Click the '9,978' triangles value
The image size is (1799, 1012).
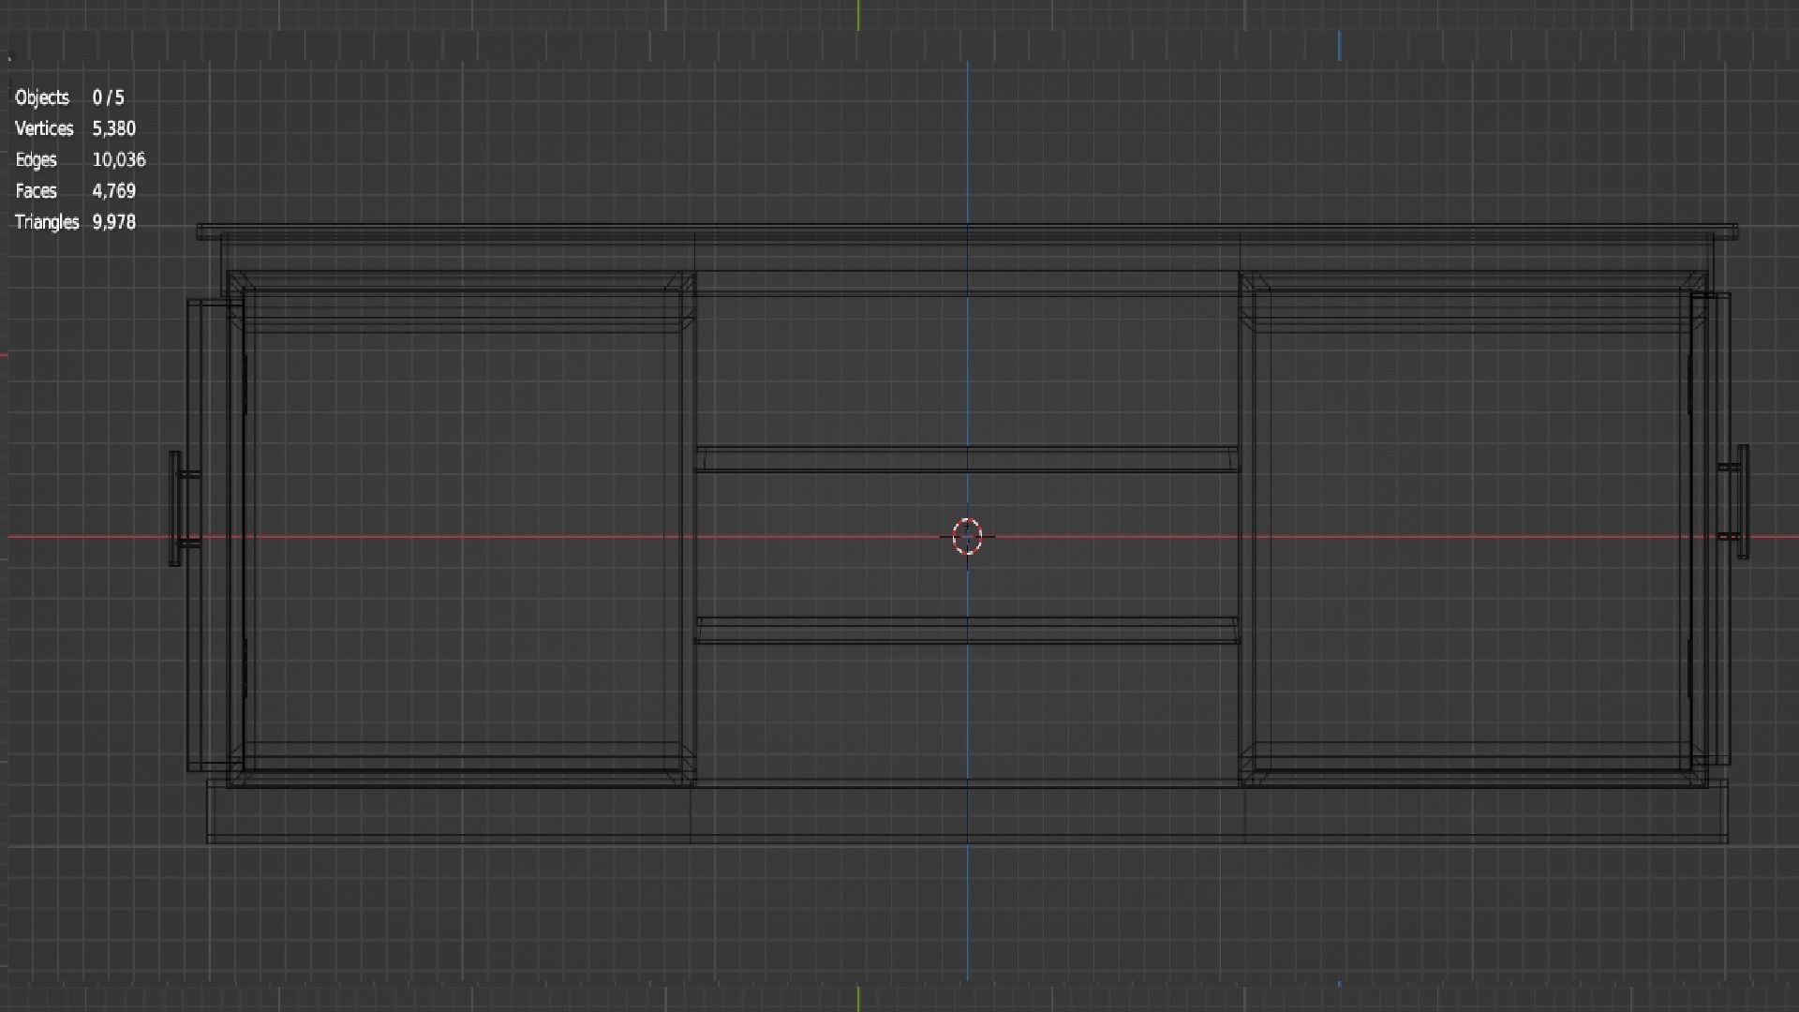[114, 222]
